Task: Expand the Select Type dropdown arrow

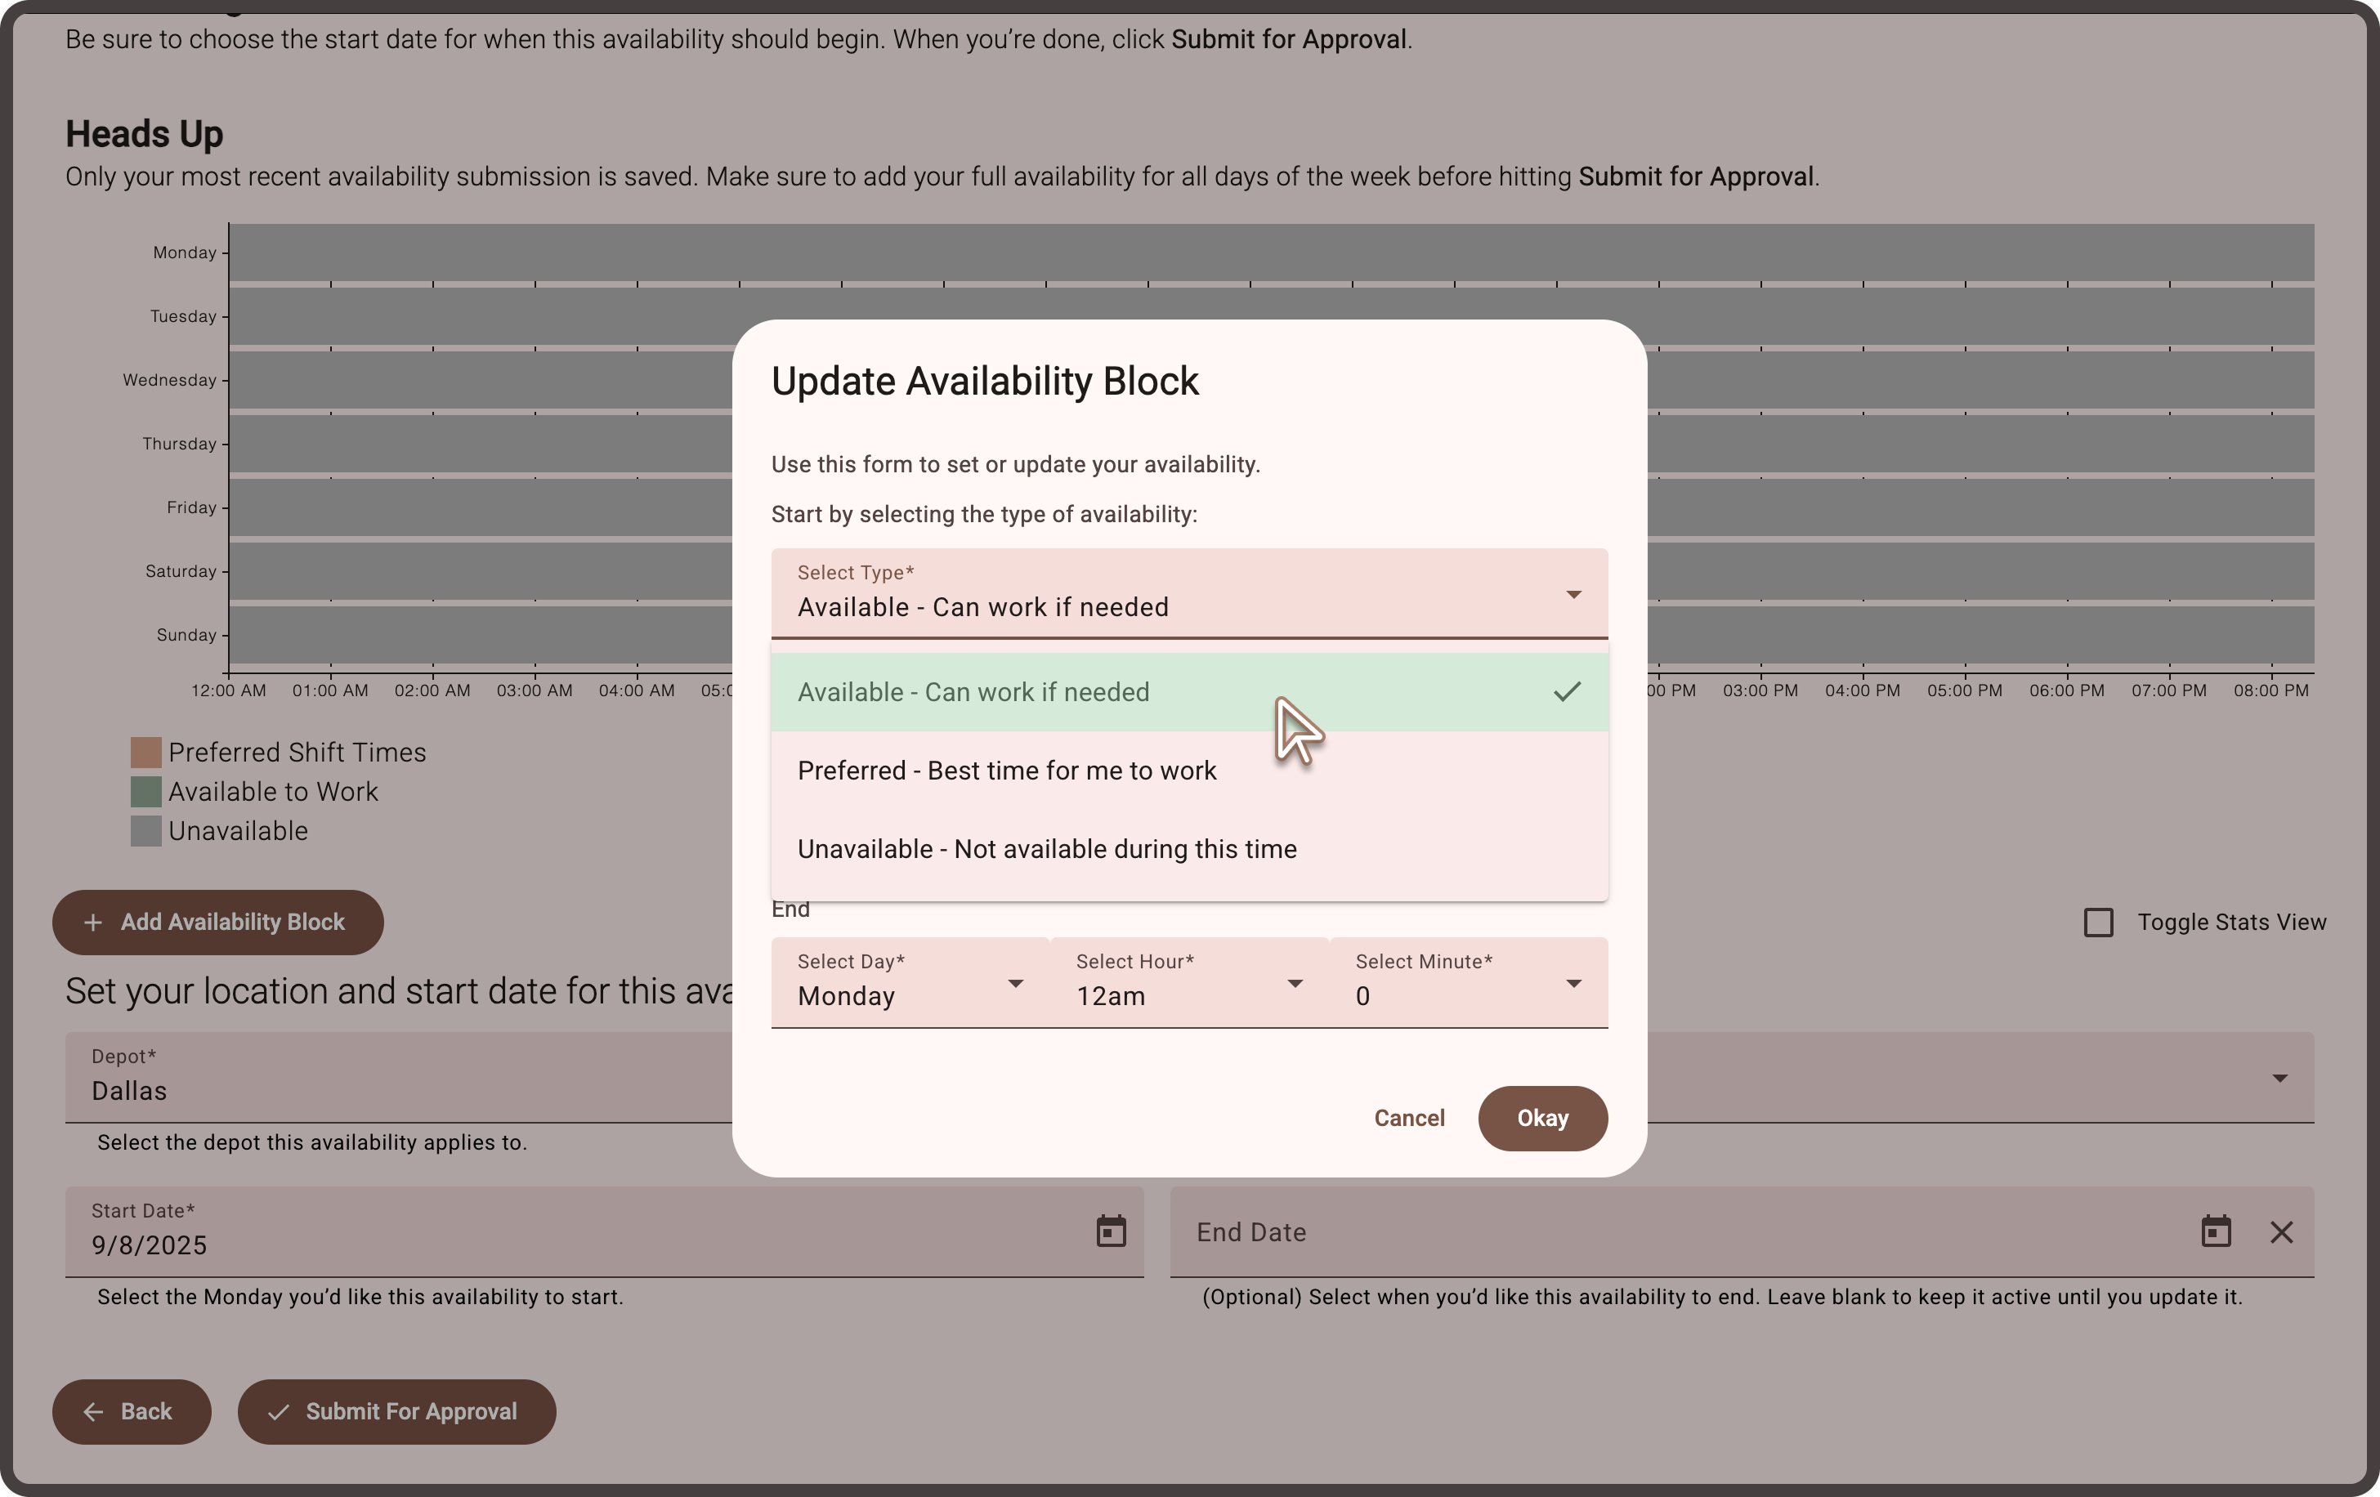Action: click(1572, 594)
